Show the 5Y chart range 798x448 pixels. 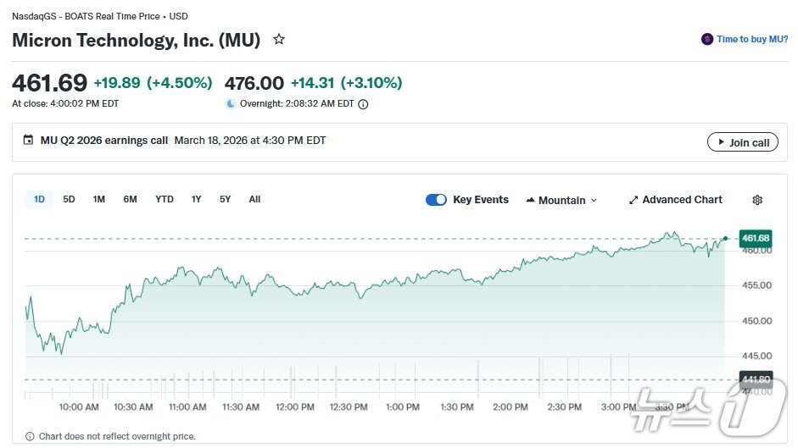point(225,199)
